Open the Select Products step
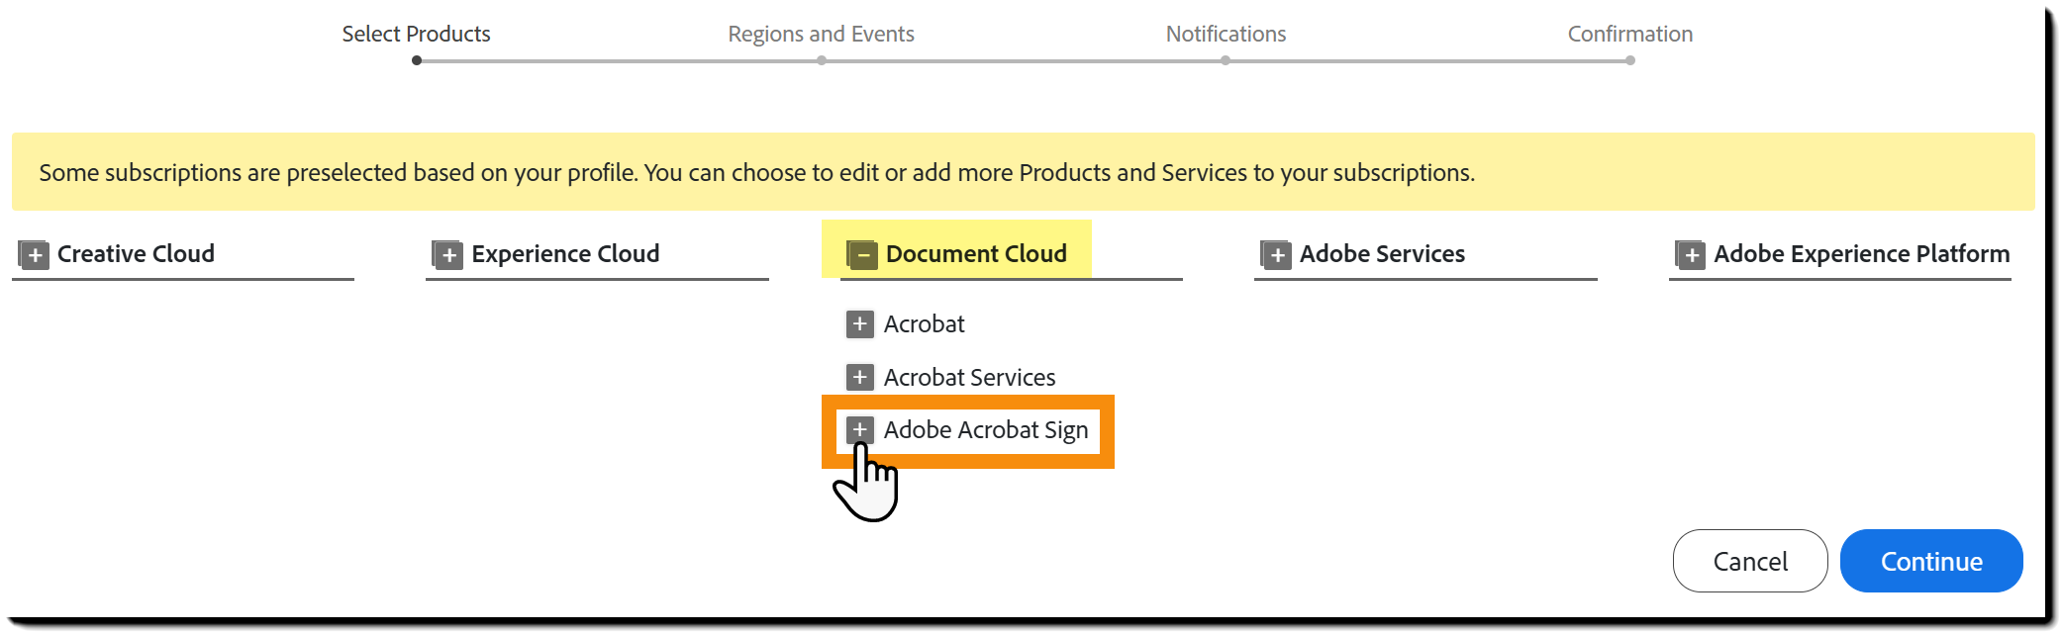The width and height of the screenshot is (2062, 636). pyautogui.click(x=416, y=34)
